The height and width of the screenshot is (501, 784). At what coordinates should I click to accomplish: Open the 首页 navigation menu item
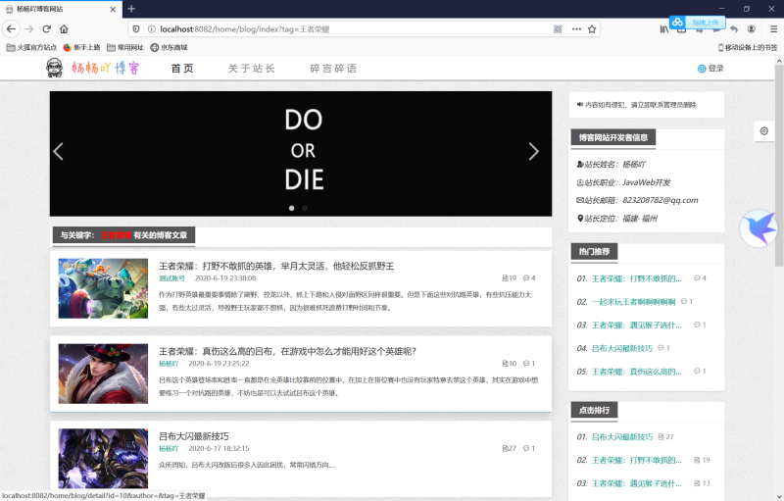tap(182, 69)
